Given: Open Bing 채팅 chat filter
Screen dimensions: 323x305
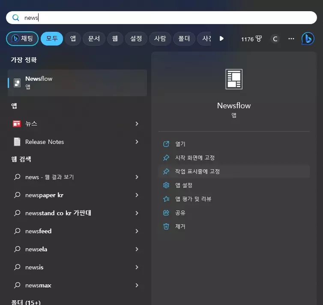Looking at the screenshot, I should [22, 38].
